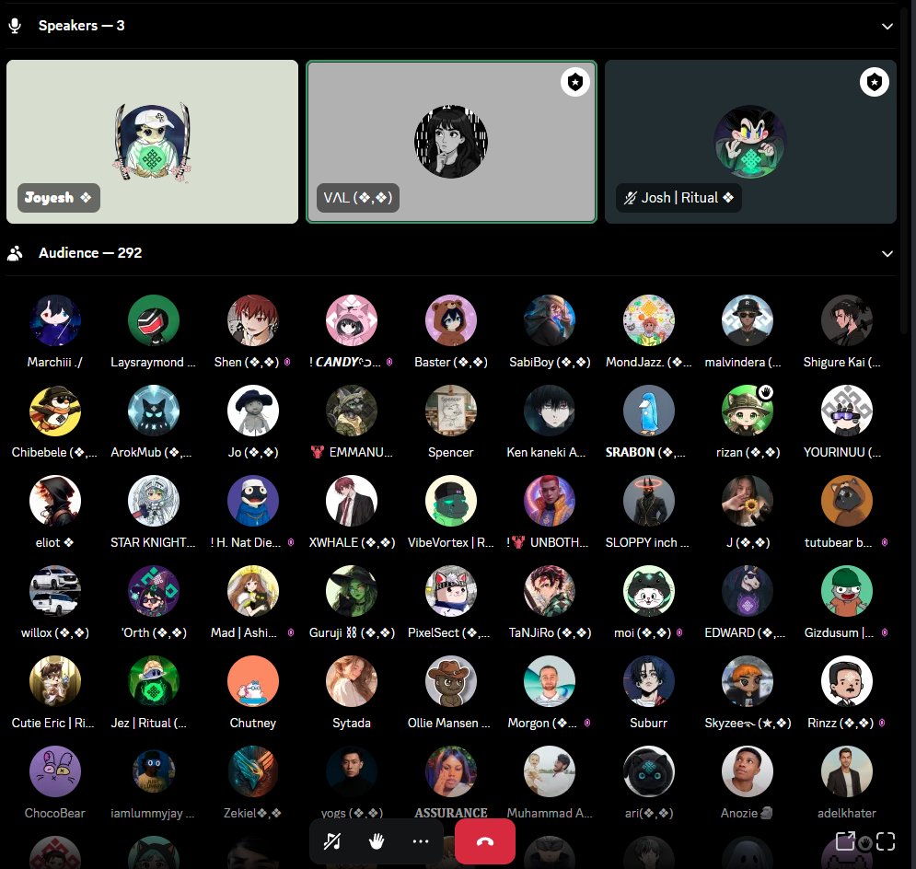This screenshot has height=869, width=916.
Task: Collapse the Speakers section chevron
Action: (887, 27)
